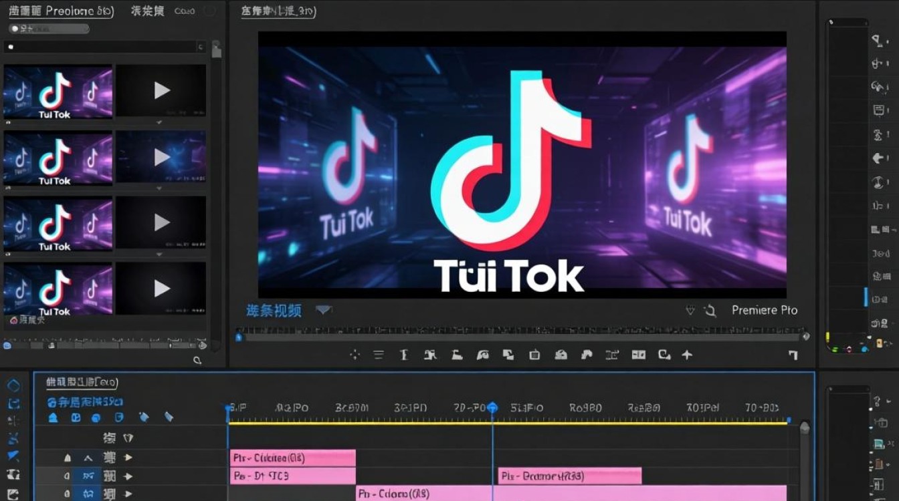899x501 pixels.
Task: Click the blue house-shaped icon under the sequence name
Action: pyautogui.click(x=54, y=417)
